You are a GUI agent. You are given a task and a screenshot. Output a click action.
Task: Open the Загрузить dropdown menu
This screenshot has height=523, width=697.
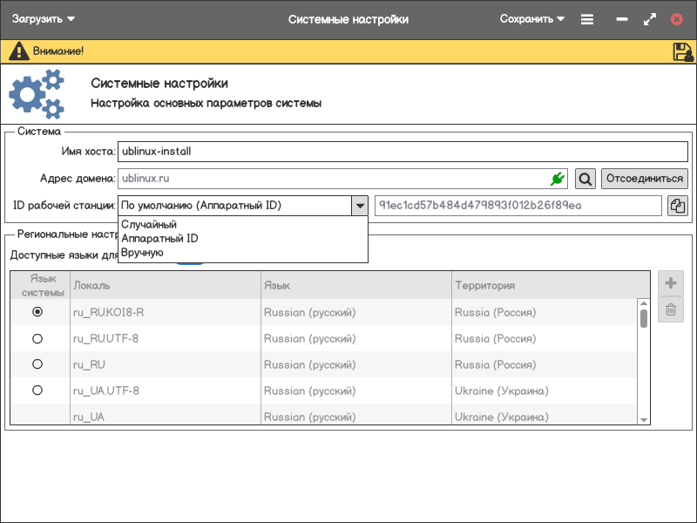click(x=44, y=19)
